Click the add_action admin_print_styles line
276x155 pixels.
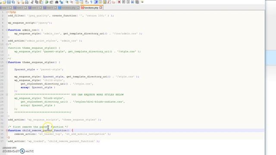45,41
